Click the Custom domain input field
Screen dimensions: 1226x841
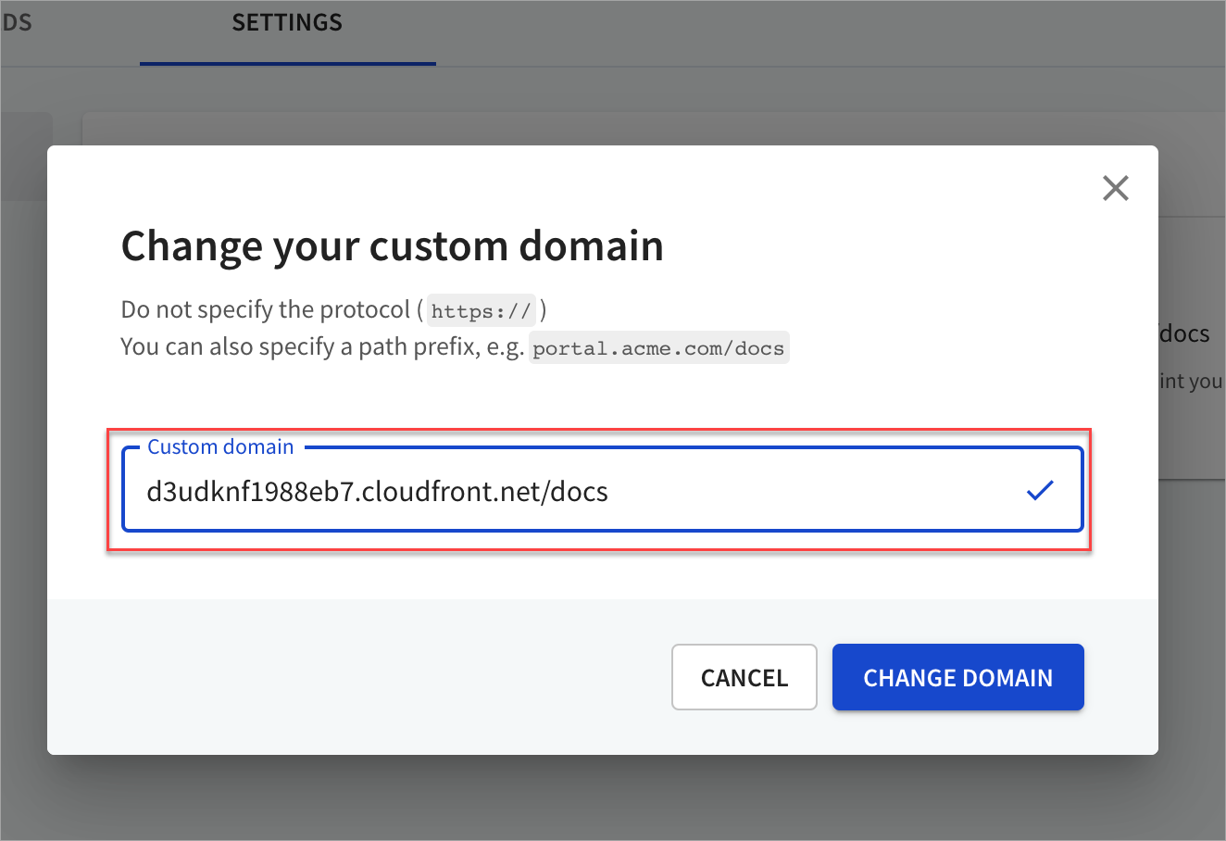(x=603, y=490)
